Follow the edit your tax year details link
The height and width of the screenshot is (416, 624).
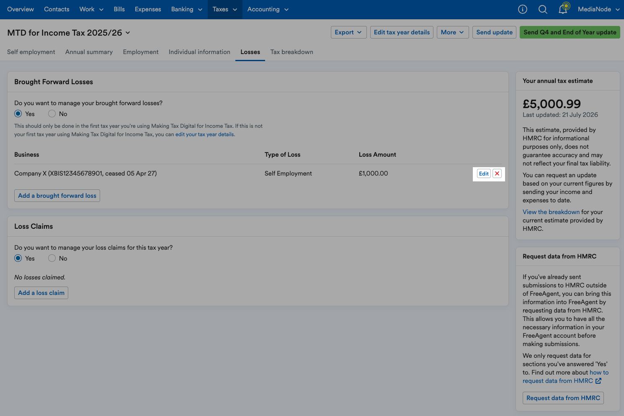tap(205, 134)
